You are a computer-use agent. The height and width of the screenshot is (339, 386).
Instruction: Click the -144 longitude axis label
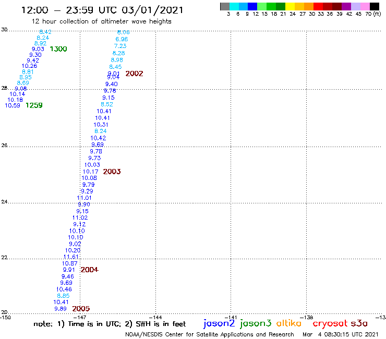pyautogui.click(x=155, y=318)
